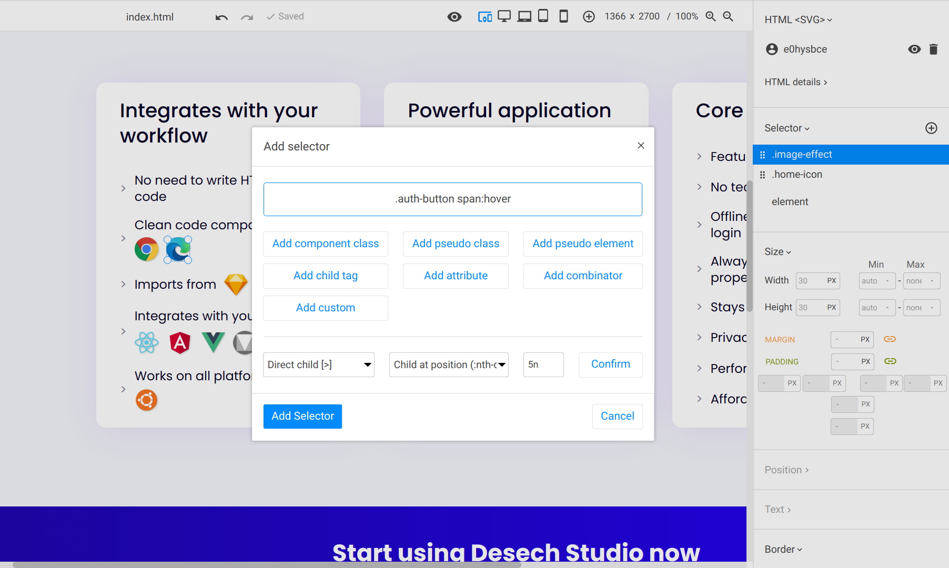Click the React logo icon

(146, 342)
